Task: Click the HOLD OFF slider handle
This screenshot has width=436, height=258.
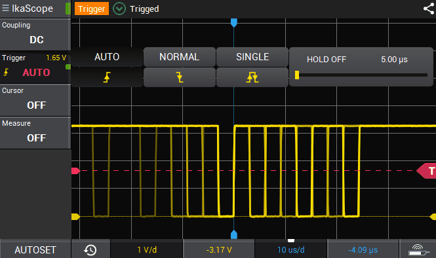Action: 297,75
